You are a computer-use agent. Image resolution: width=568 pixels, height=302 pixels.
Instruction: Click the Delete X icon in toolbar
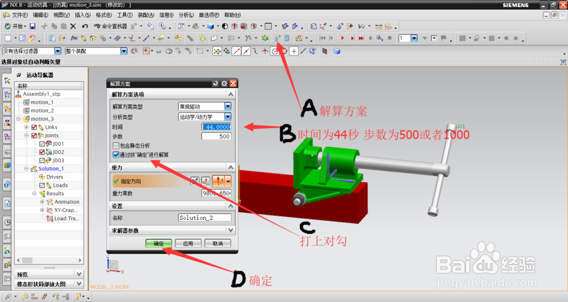73,26
